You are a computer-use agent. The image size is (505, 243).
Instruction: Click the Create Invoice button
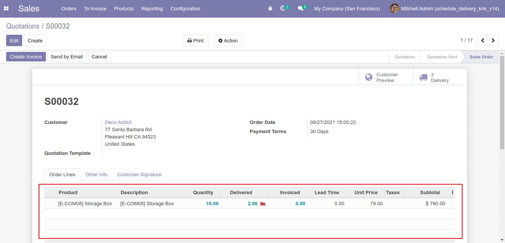[26, 57]
